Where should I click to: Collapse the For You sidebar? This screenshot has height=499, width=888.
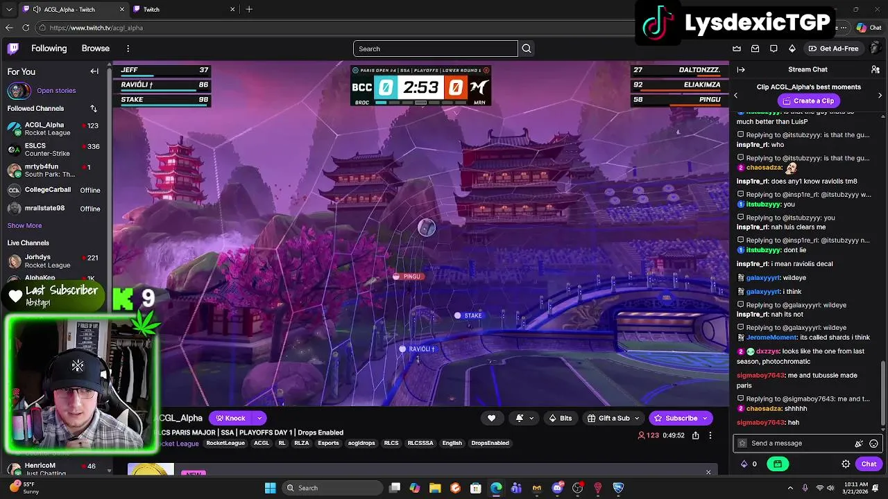point(94,71)
